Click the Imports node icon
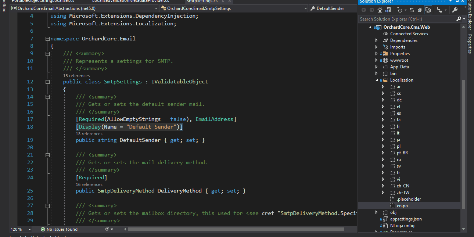 pyautogui.click(x=385, y=47)
